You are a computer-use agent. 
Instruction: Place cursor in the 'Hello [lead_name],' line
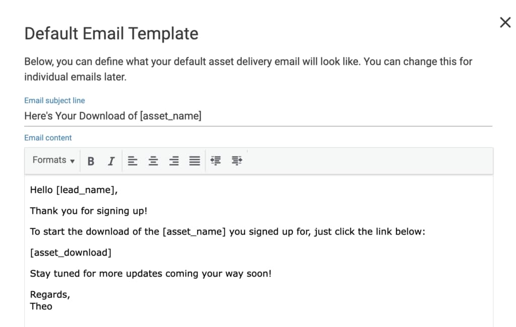[74, 190]
